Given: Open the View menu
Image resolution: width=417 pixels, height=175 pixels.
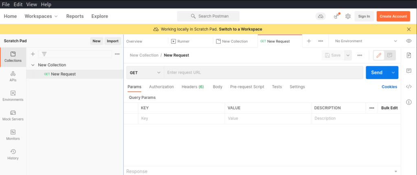Looking at the screenshot, I should pos(32,4).
